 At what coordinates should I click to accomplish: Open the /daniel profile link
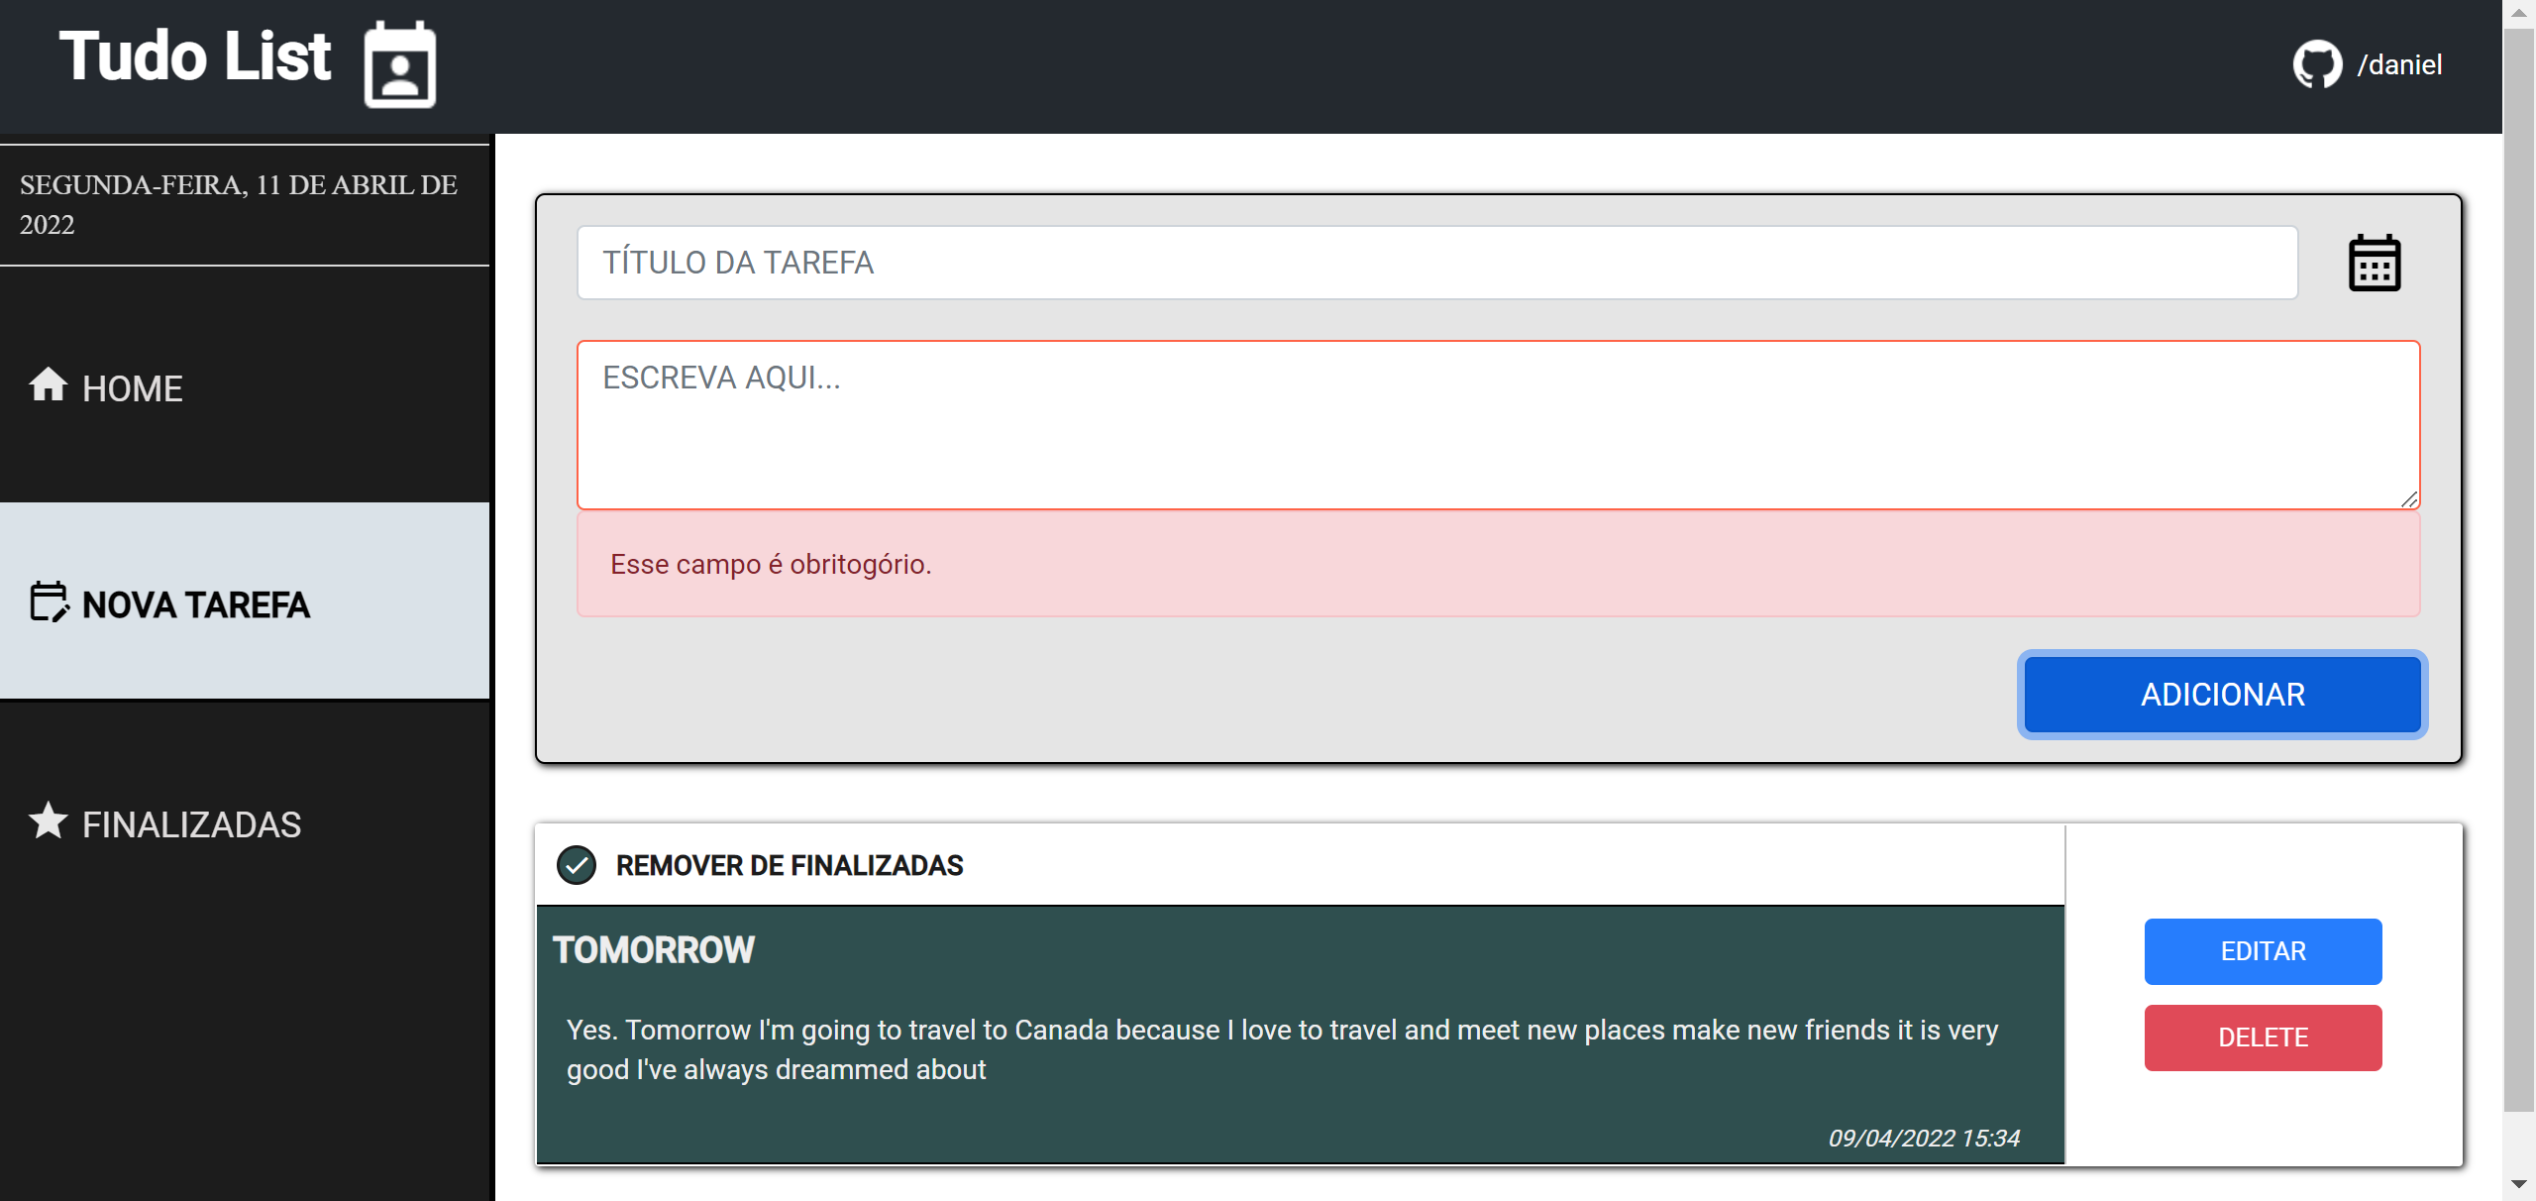(2398, 63)
